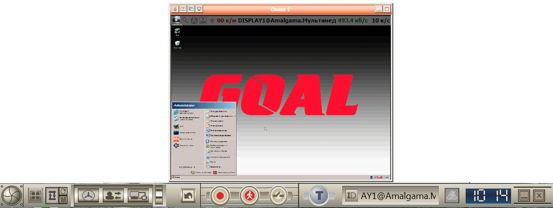
Task: Toggle the small M button
Action: 63,200
